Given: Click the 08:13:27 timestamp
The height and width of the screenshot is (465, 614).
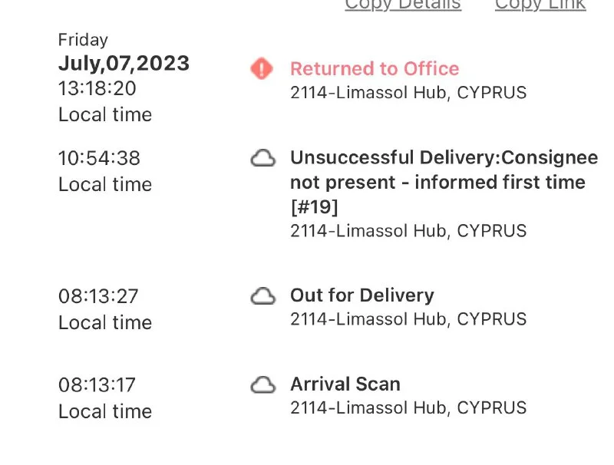Looking at the screenshot, I should pyautogui.click(x=99, y=296).
